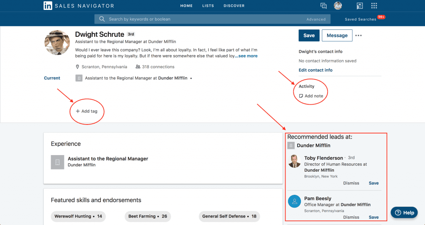425x225 pixels.
Task: Save Toby Flenderson as a lead
Action: tap(374, 183)
